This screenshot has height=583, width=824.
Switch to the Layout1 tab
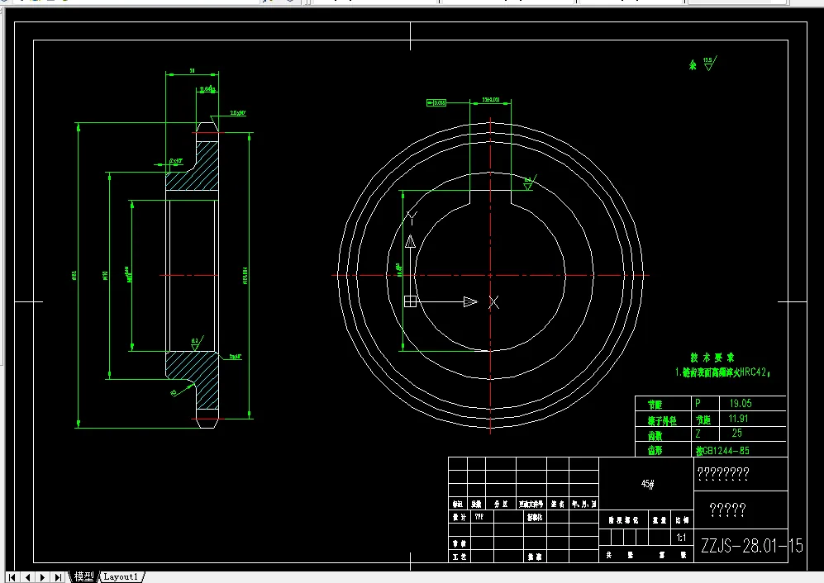(x=121, y=576)
